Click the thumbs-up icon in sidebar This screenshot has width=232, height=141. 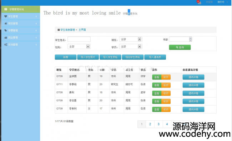pyautogui.click(x=6, y=37)
